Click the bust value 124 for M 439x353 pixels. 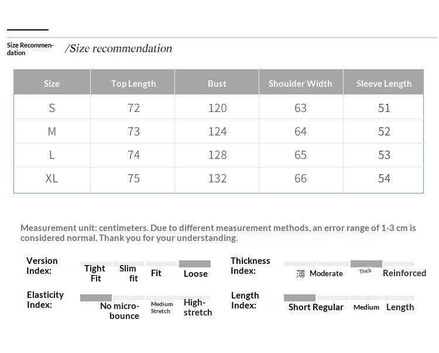[217, 131]
